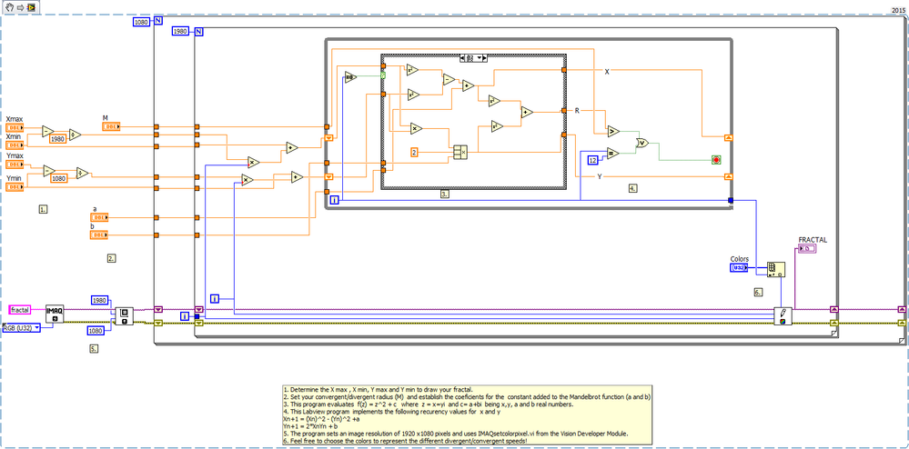Click the '3.' annotation label below case structure

pos(444,195)
